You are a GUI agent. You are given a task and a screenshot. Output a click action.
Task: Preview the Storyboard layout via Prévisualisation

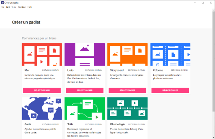(136, 70)
